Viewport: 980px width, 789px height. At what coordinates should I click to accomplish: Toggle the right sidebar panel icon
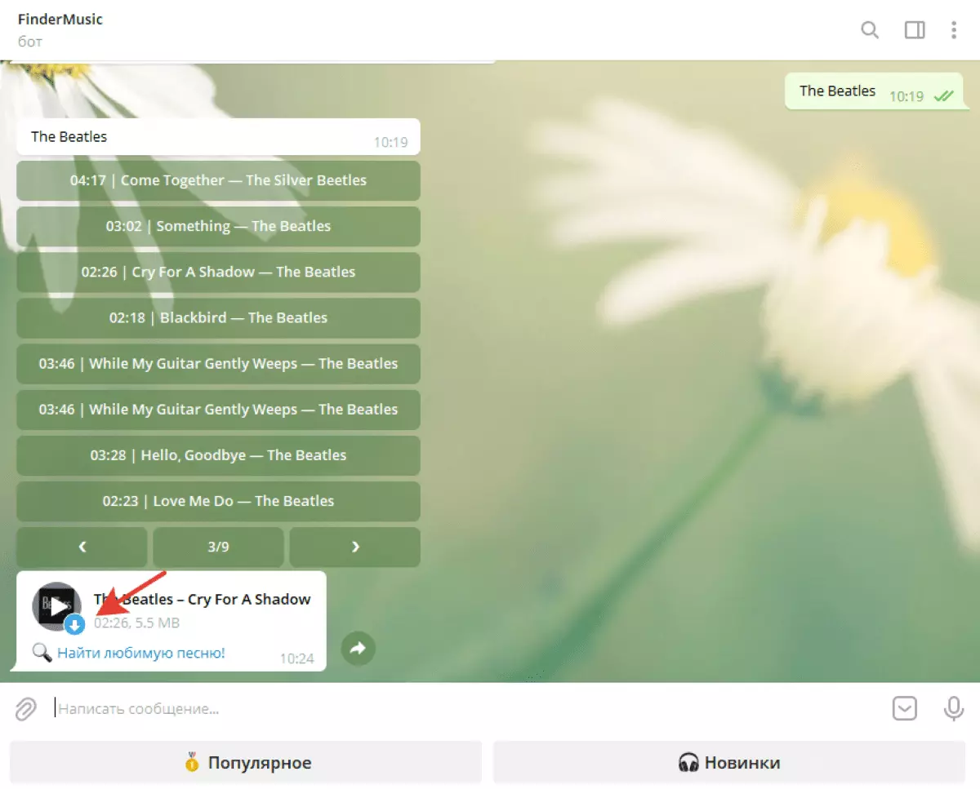915,30
